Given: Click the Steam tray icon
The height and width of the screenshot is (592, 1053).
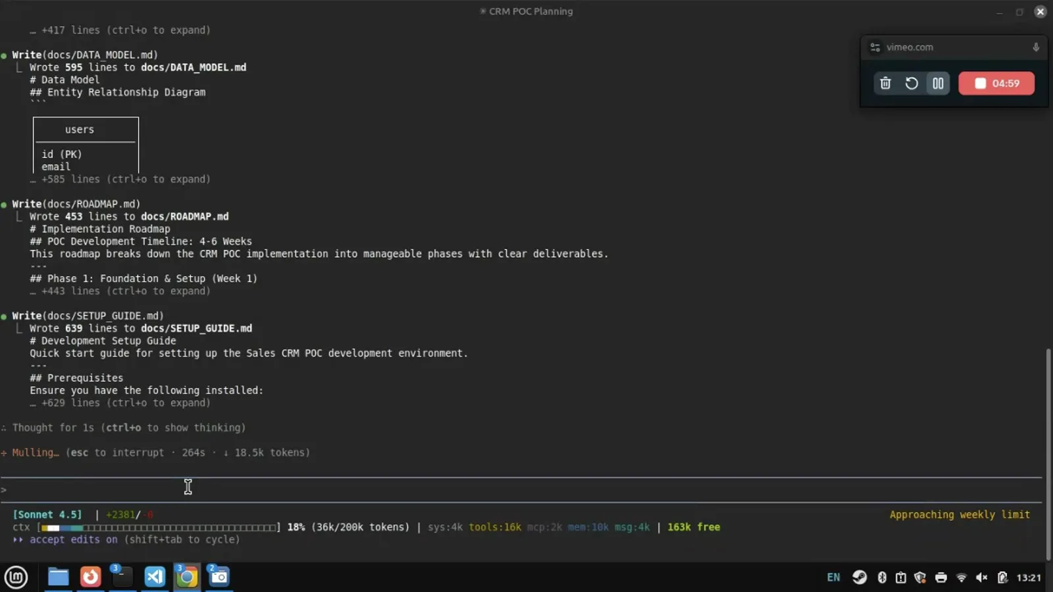Looking at the screenshot, I should 860,578.
